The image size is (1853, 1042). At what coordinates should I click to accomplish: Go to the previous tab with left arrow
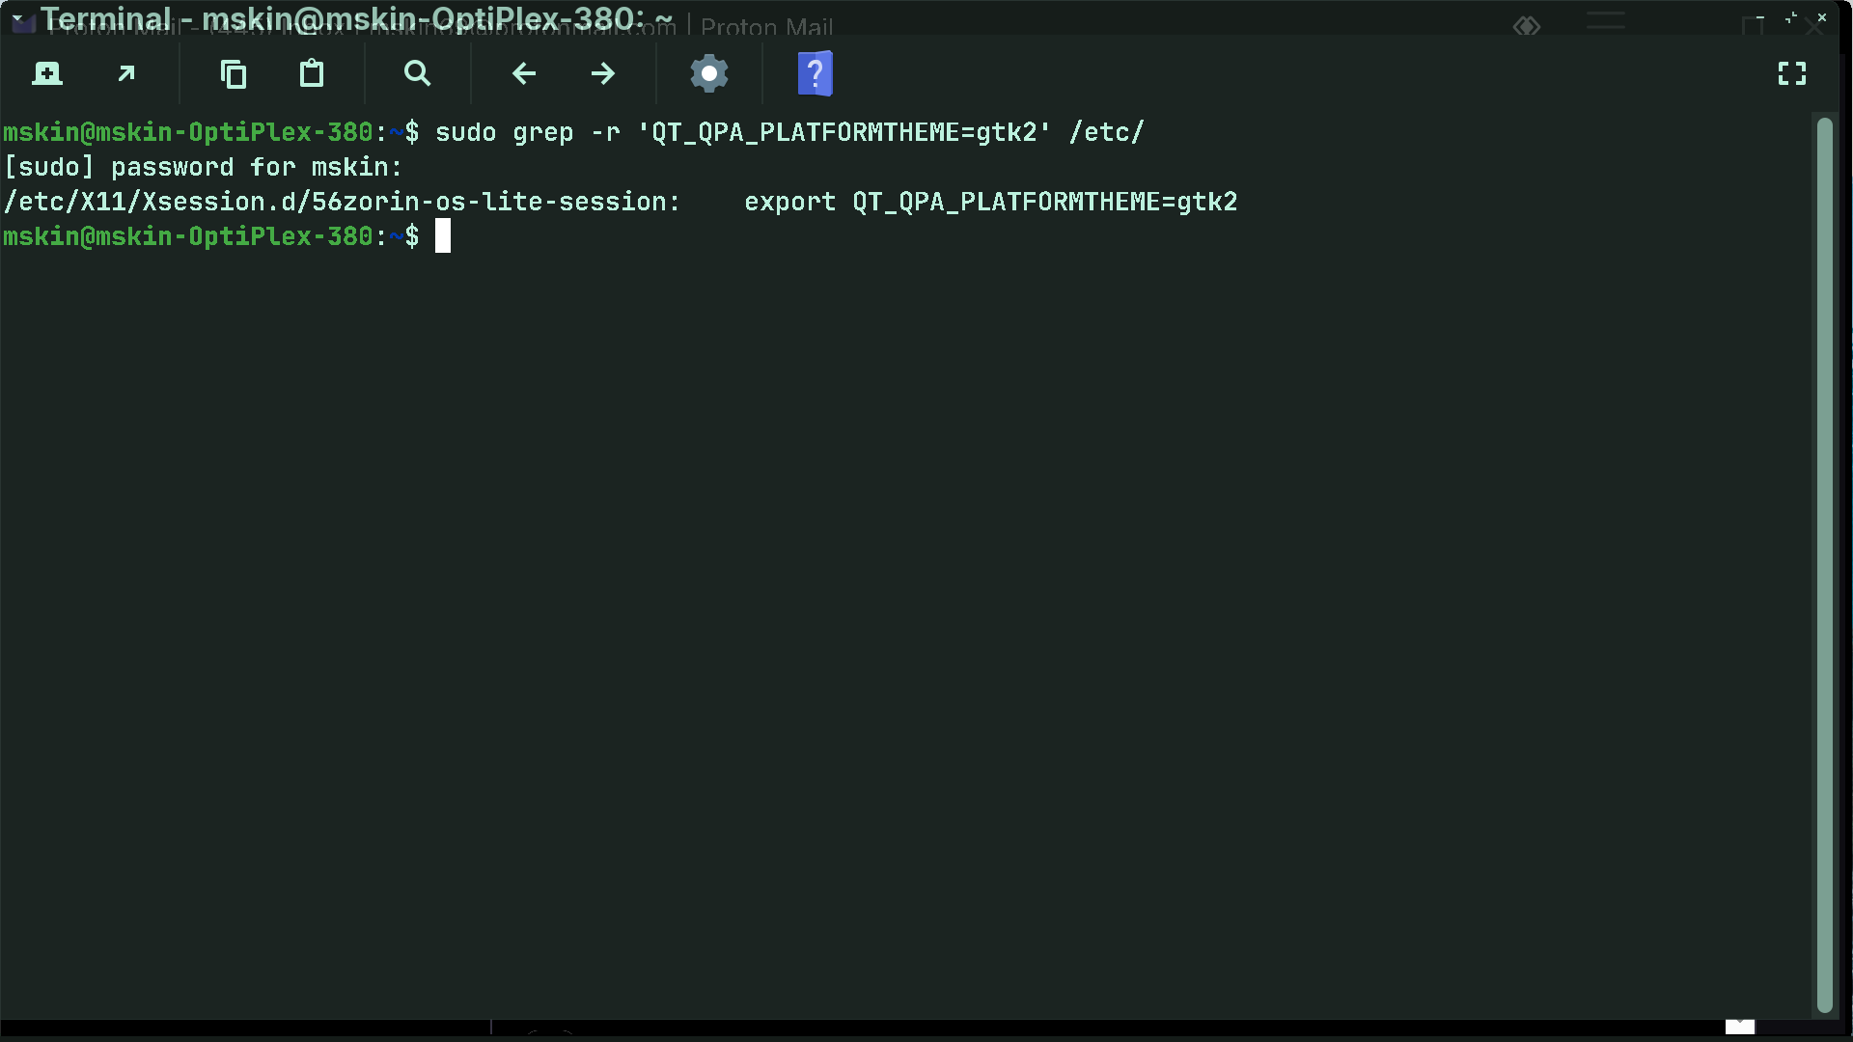pyautogui.click(x=524, y=73)
